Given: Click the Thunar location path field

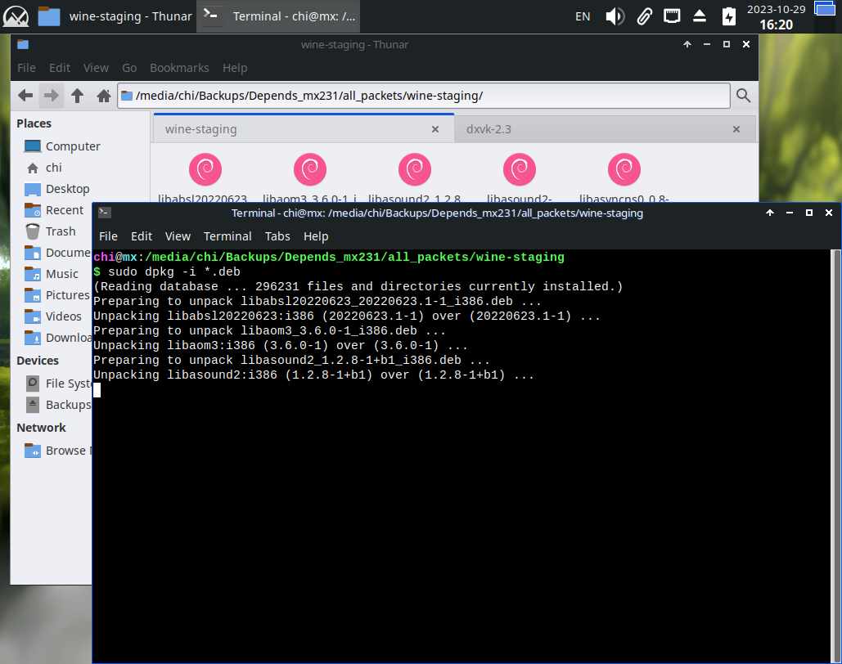Looking at the screenshot, I should pos(424,96).
